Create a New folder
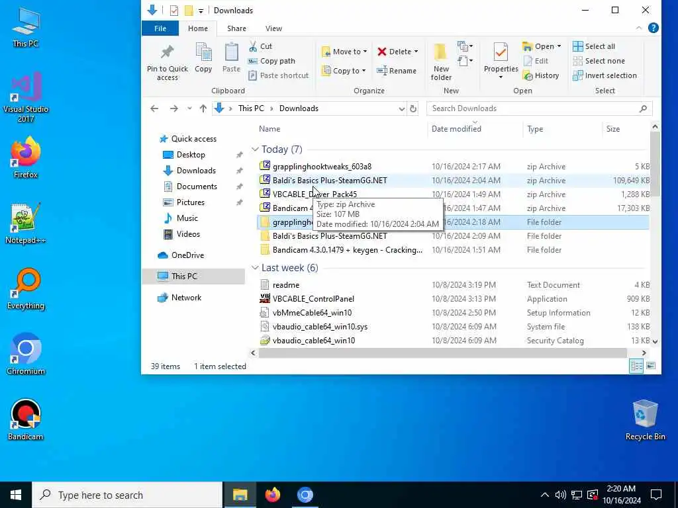The image size is (678, 508). (x=440, y=62)
